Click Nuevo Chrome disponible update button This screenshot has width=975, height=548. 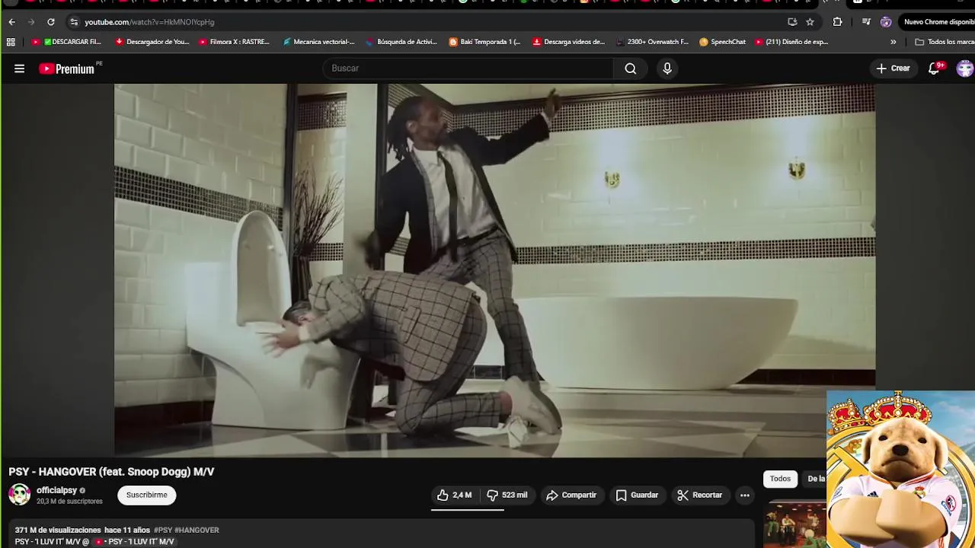pyautogui.click(x=938, y=22)
